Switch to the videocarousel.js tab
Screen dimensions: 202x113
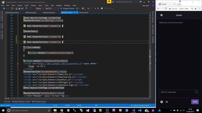(x=31, y=13)
